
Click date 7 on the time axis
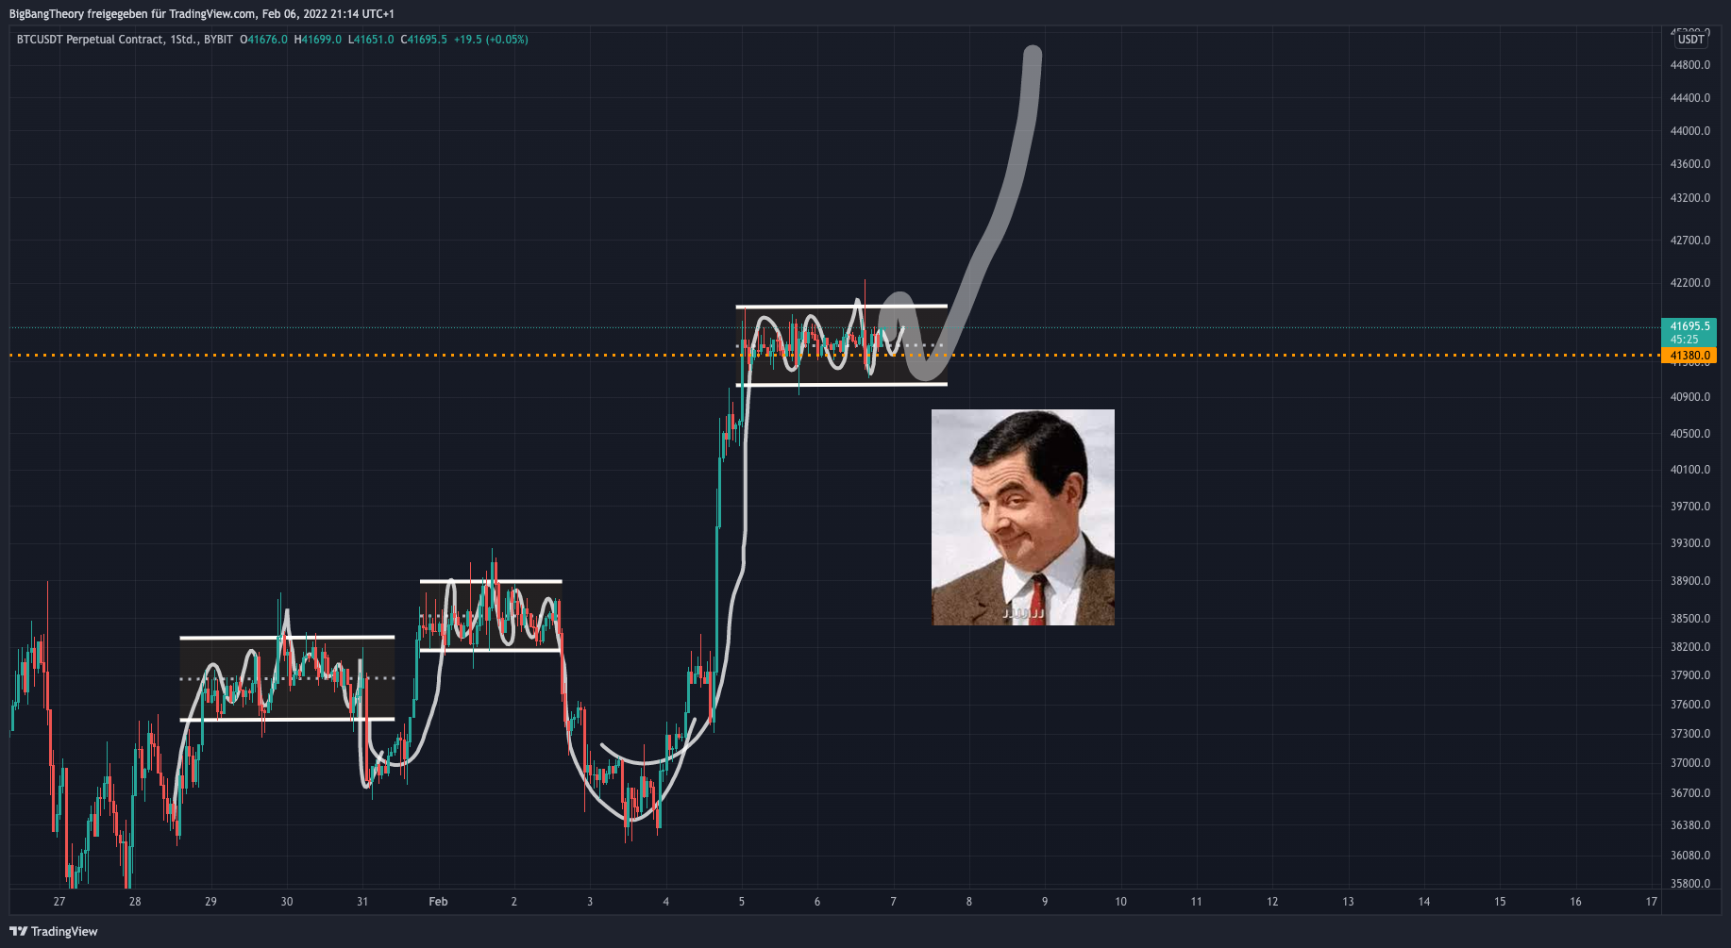893,902
